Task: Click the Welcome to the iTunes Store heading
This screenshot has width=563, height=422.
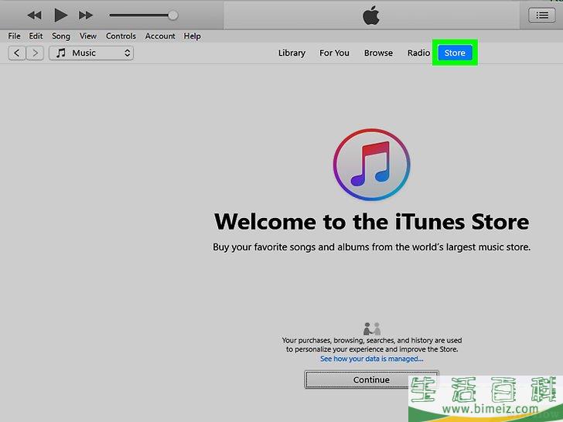Action: (371, 221)
